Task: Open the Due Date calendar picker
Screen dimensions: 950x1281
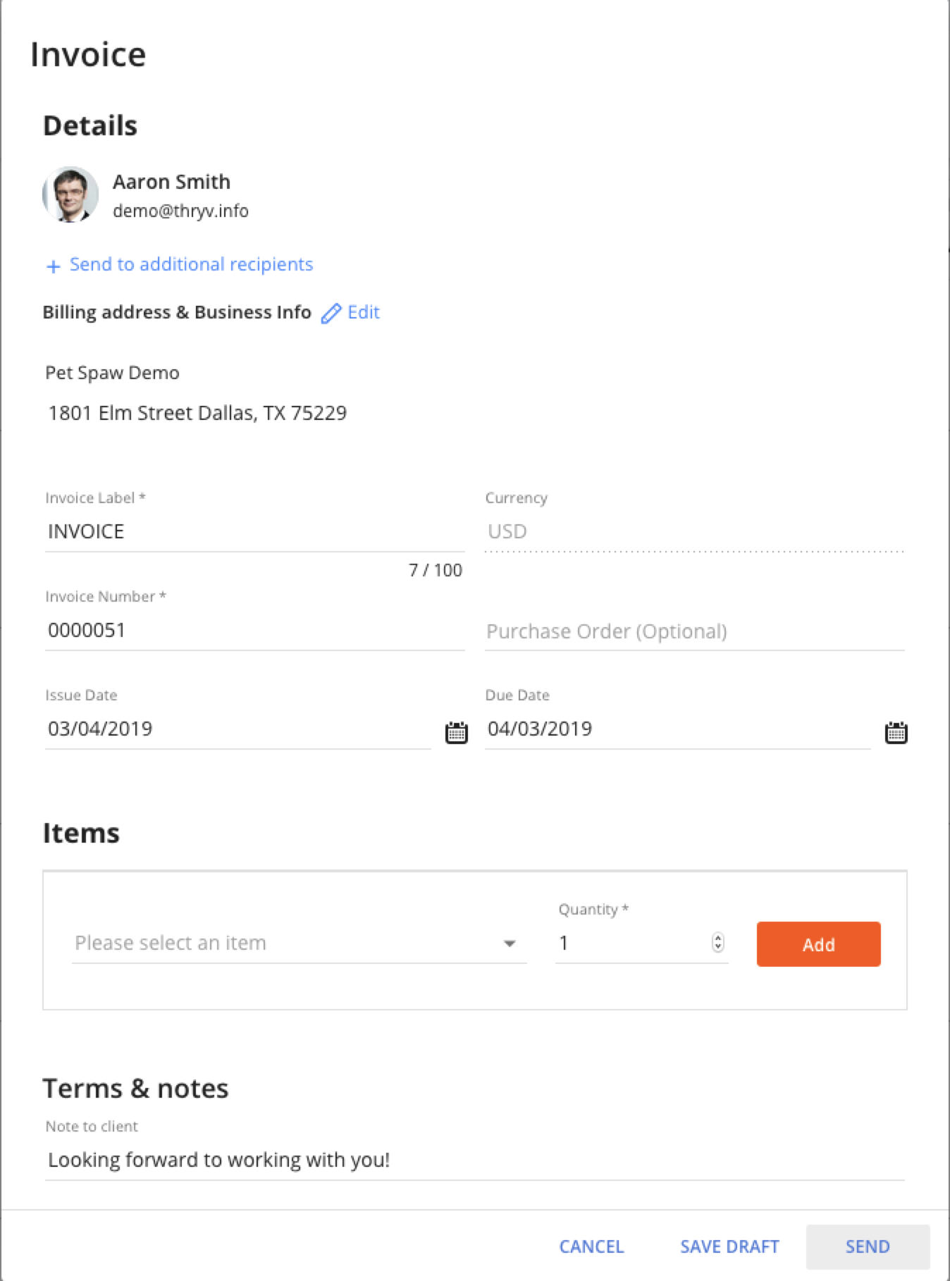Action: pyautogui.click(x=896, y=732)
